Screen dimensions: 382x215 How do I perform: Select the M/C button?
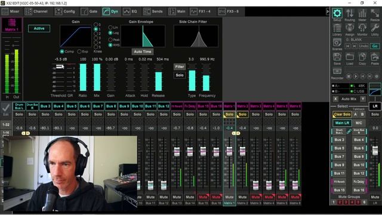point(359,123)
